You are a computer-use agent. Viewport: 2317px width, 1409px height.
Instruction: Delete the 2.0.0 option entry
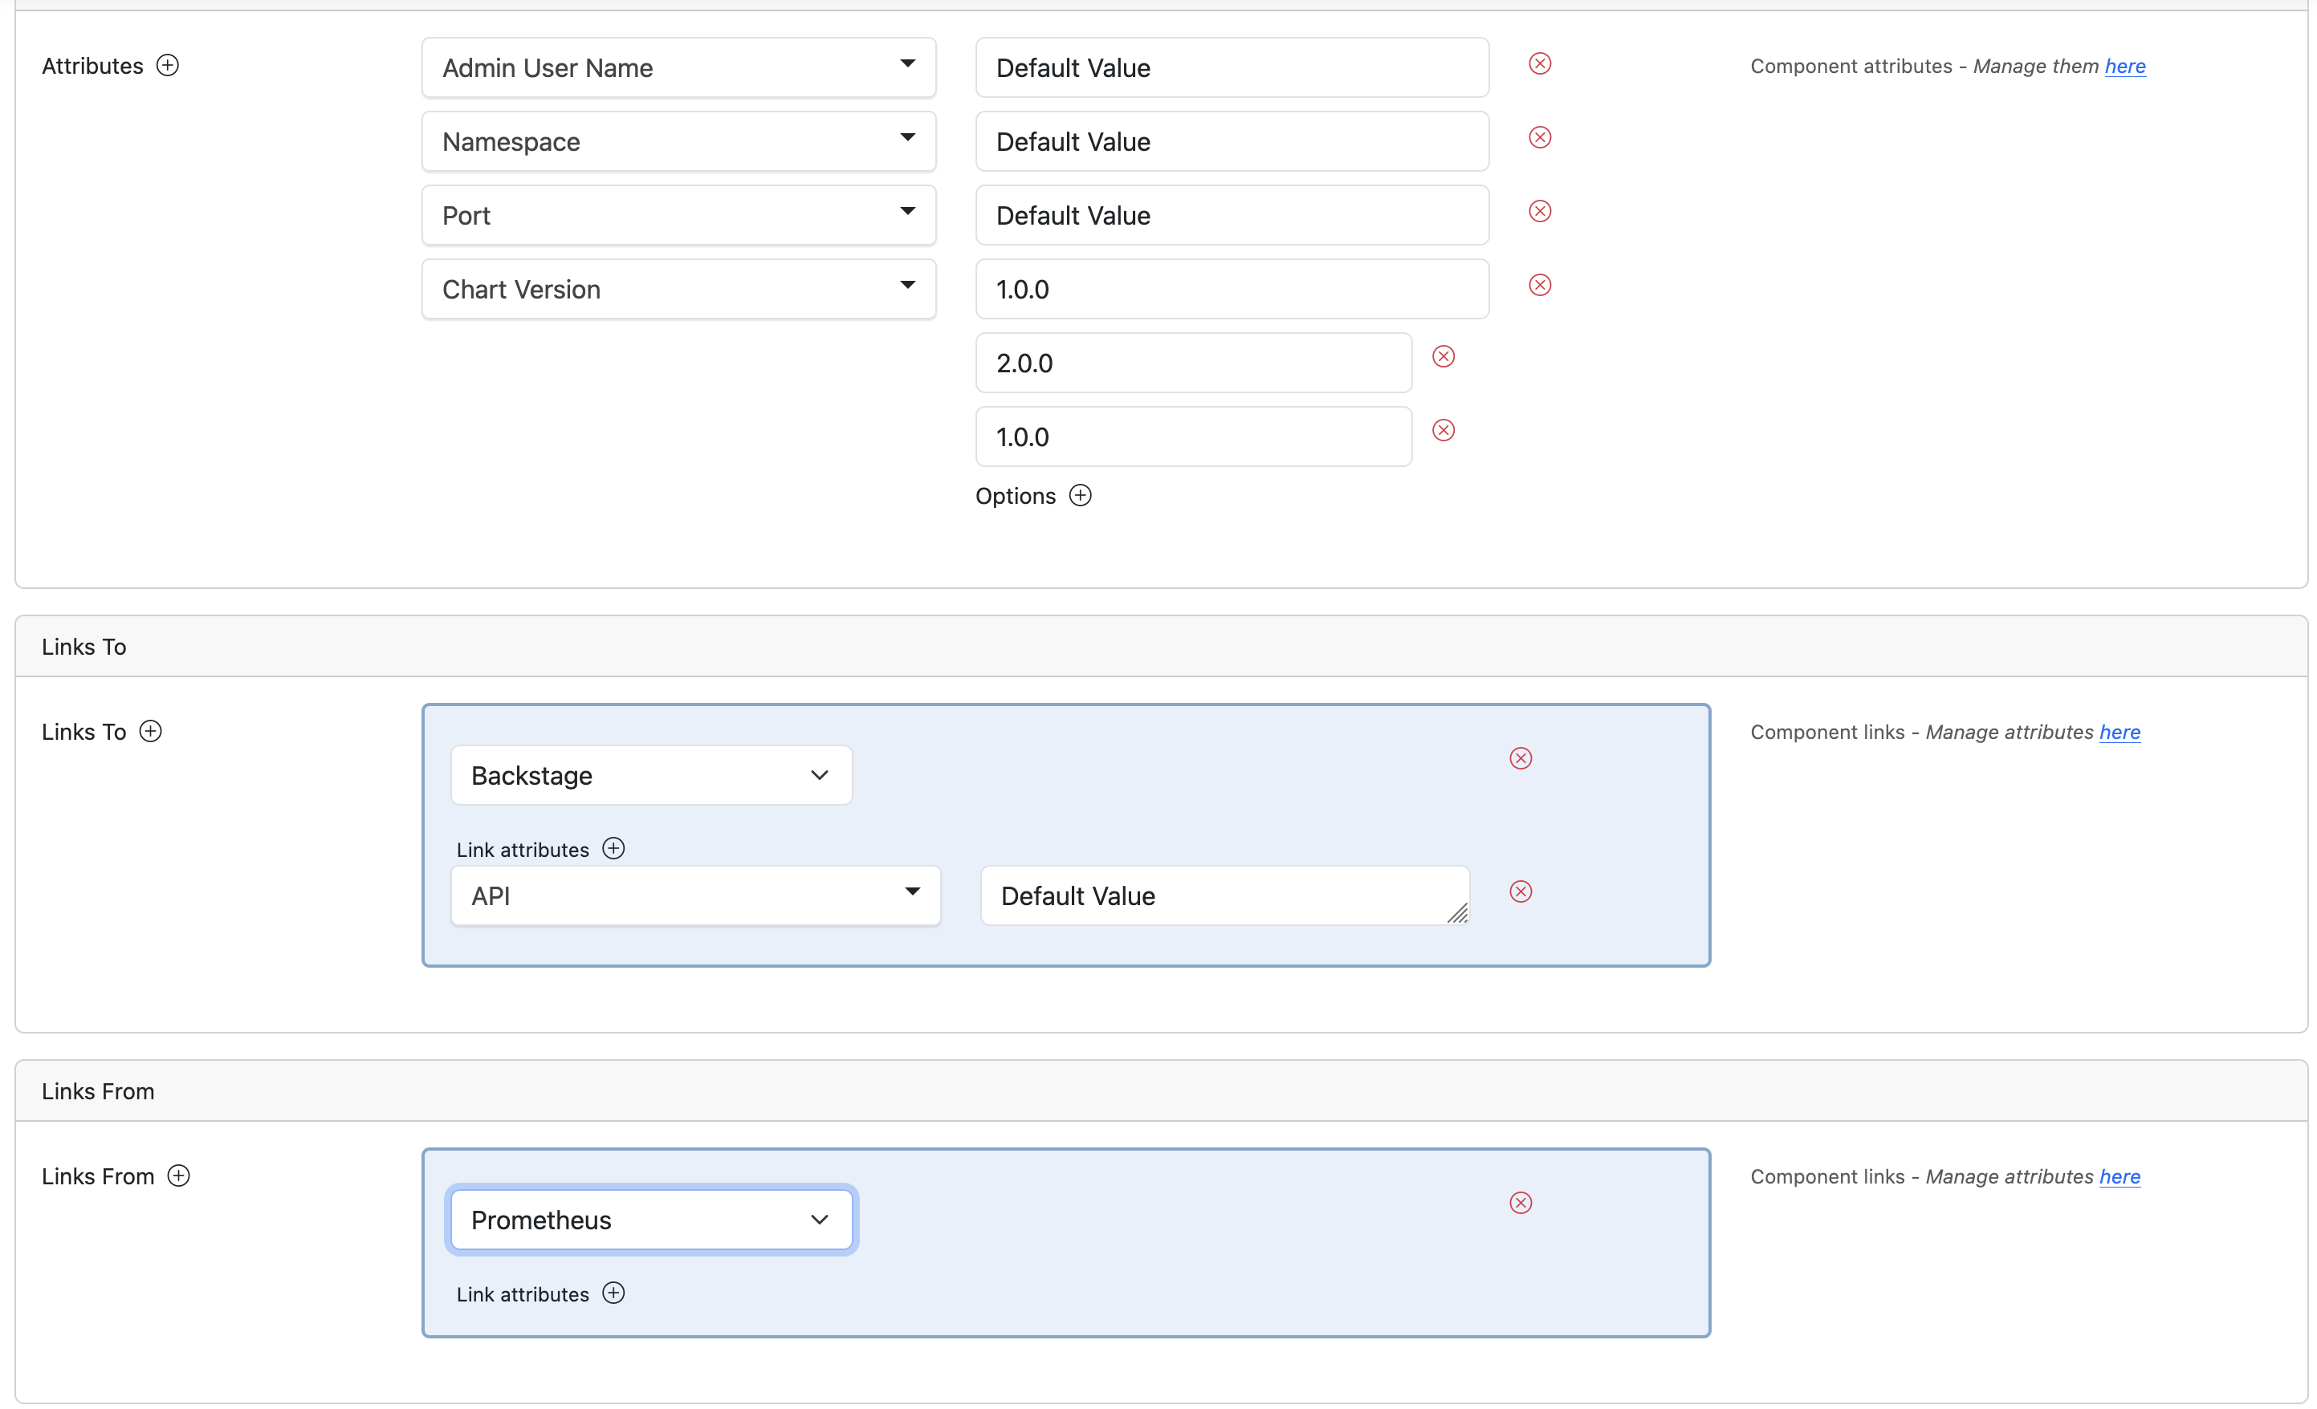[x=1444, y=357]
